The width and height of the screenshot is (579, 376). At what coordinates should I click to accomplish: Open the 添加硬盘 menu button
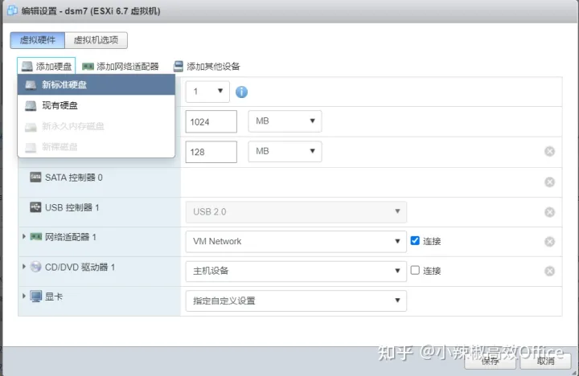pos(46,67)
